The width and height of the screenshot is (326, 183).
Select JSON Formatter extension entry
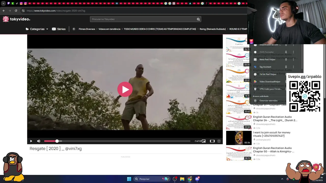[267, 52]
